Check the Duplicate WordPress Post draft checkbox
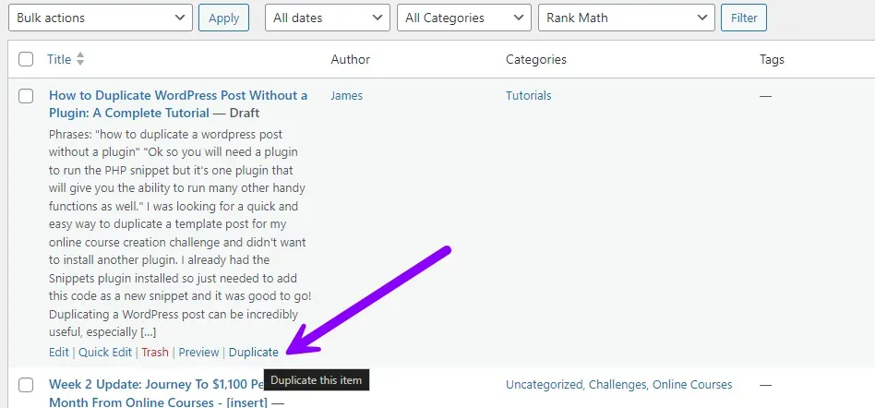875x408 pixels. (26, 96)
